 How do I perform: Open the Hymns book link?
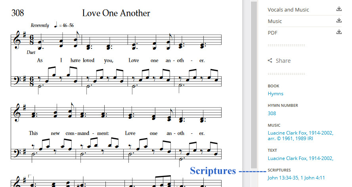275,94
